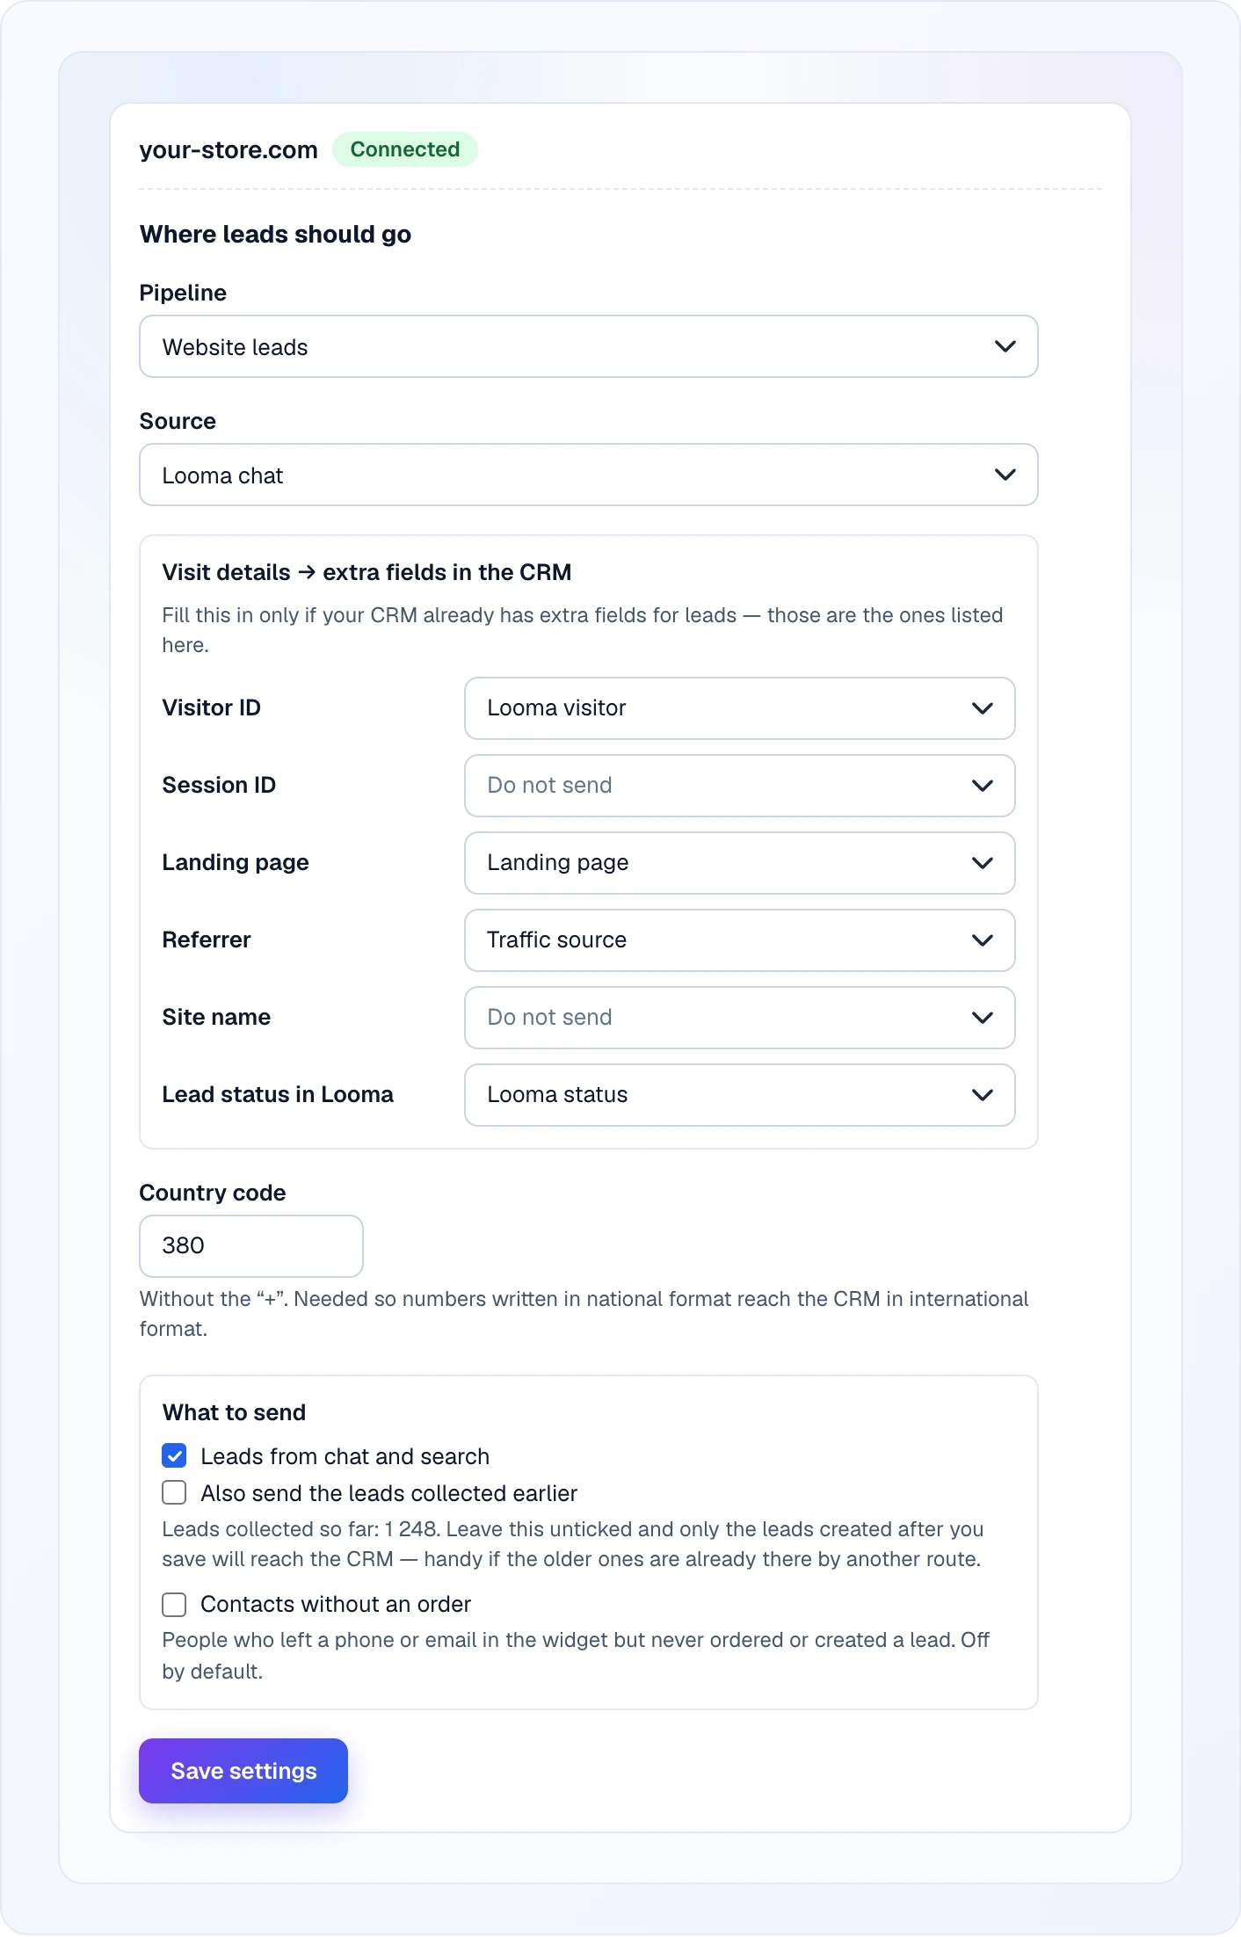Click the Referrer dropdown chevron arrow
Viewport: 1241px width, 1937px height.
[982, 940]
